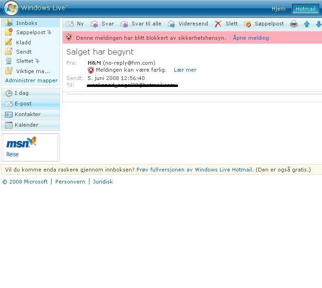
Task: Select E-post section
Action: 30,104
